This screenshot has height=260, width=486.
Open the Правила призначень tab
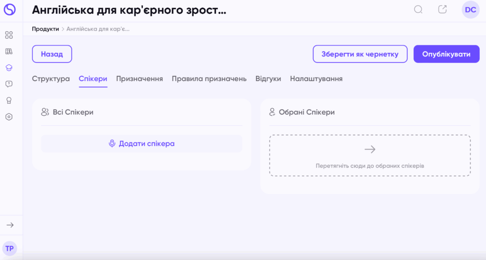pyautogui.click(x=209, y=79)
